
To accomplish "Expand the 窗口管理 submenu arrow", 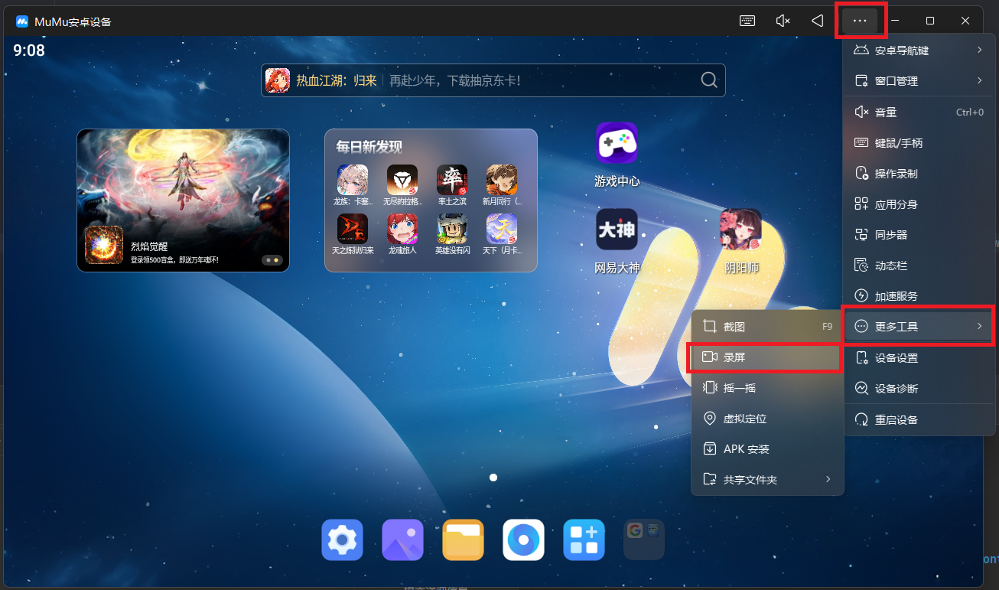I will pyautogui.click(x=979, y=81).
